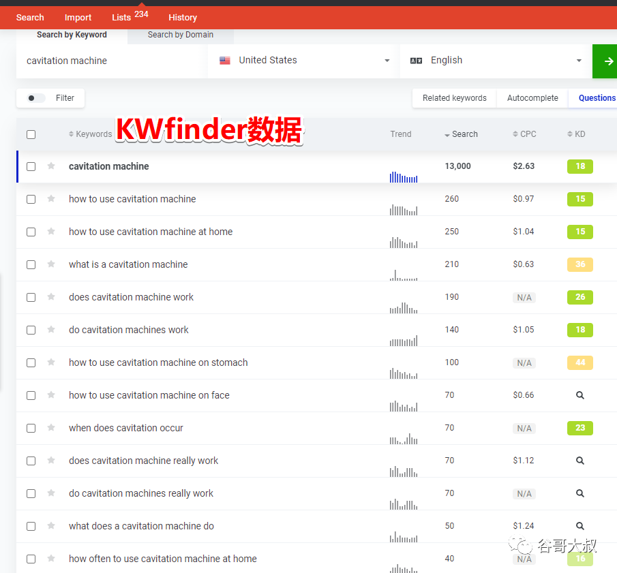617x573 pixels.
Task: Click search volume 13,000
Action: click(457, 166)
